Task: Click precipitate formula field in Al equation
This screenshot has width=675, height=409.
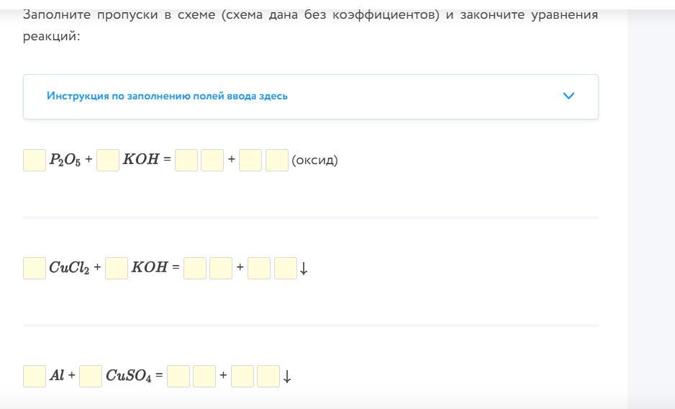Action: point(268,377)
